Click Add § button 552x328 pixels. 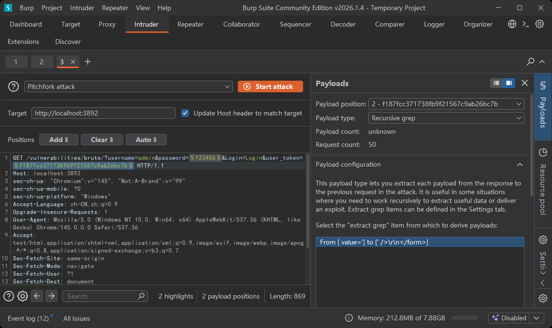(x=59, y=140)
